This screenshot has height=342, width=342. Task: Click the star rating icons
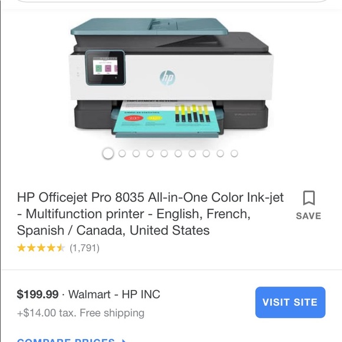(x=41, y=248)
